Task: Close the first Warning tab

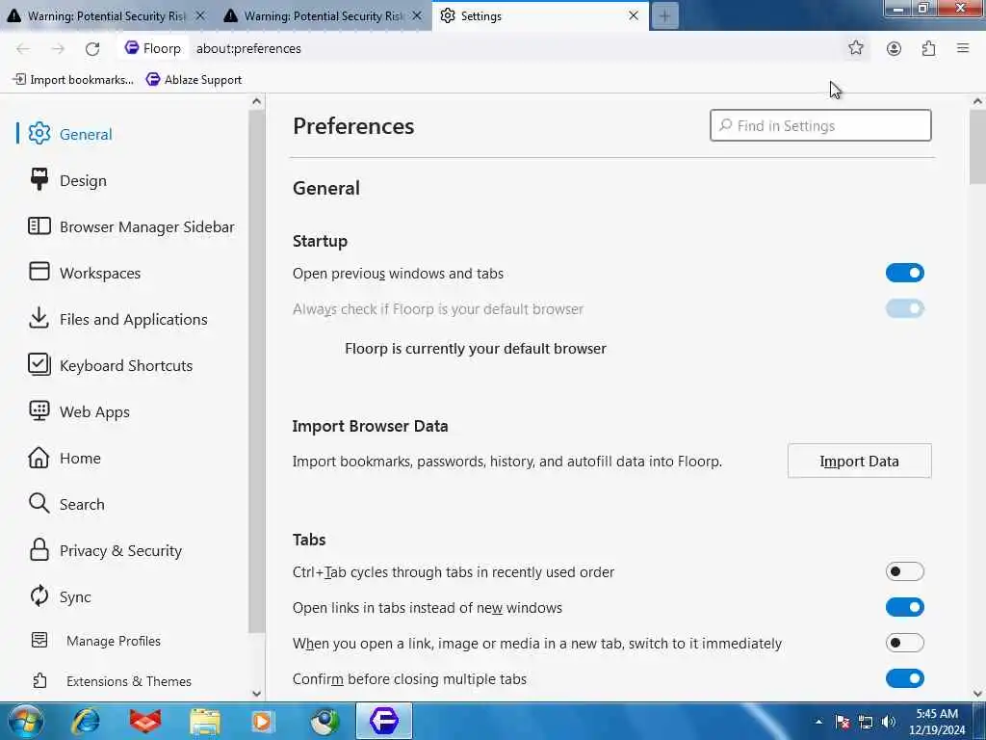Action: click(x=200, y=15)
